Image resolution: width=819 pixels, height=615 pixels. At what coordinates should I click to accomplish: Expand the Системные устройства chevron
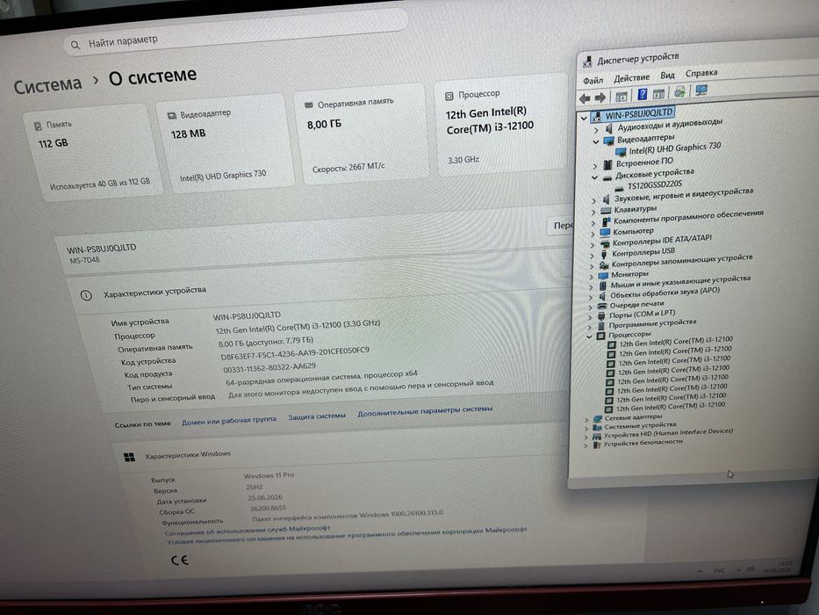[x=586, y=429]
